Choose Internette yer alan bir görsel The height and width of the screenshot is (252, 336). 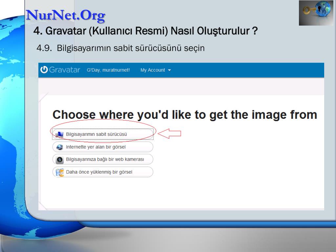tap(103, 147)
